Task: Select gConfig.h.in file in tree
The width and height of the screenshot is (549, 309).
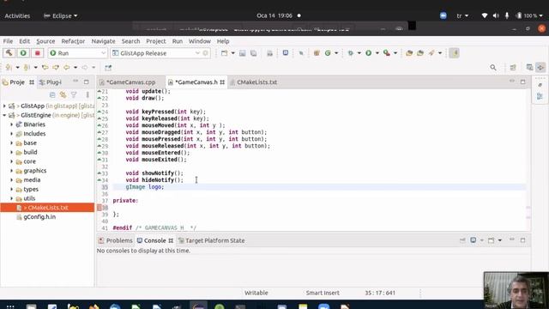Action: click(39, 217)
